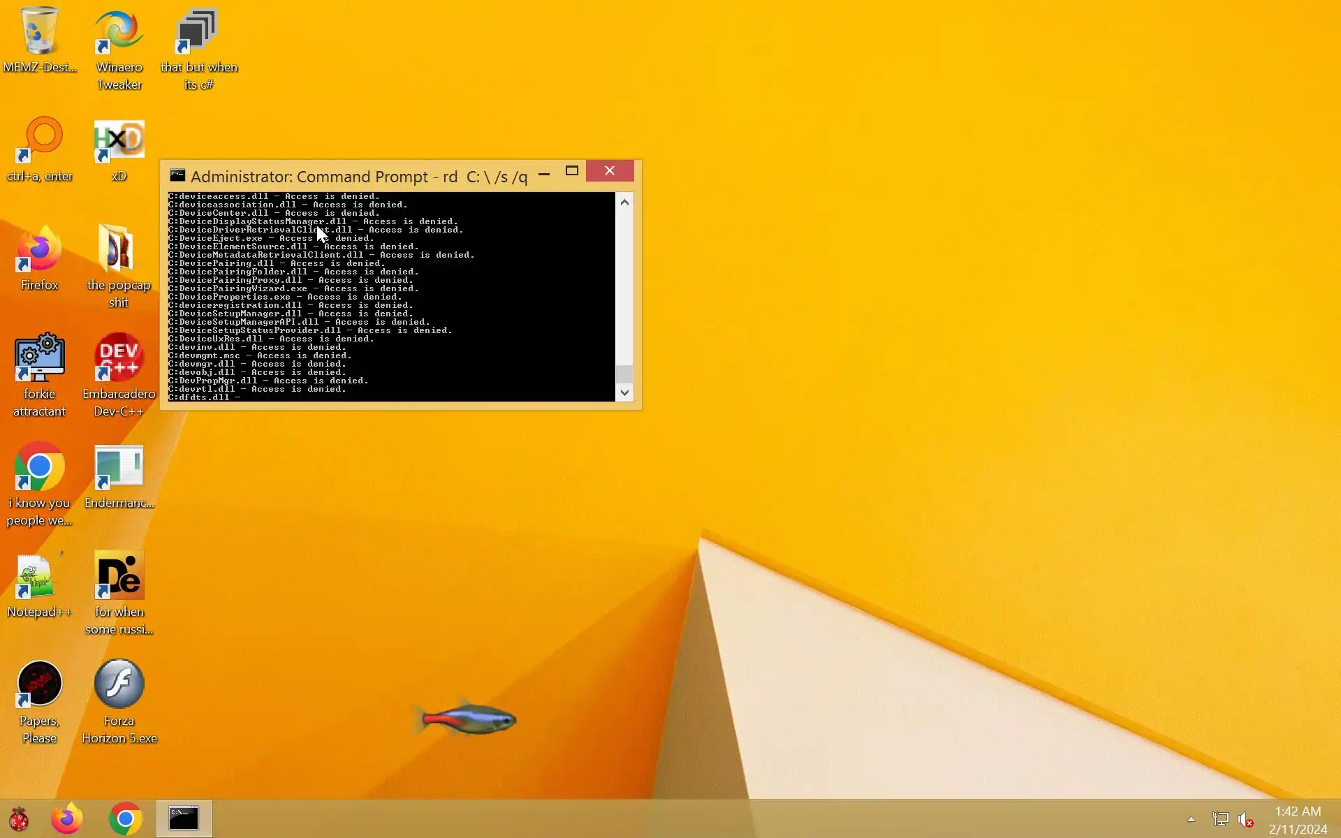Open the network status tray icon

coord(1220,819)
